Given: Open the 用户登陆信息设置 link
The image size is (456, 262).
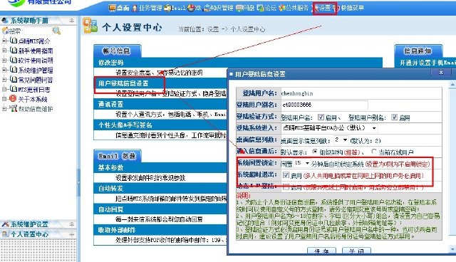Looking at the screenshot, I should [x=123, y=83].
